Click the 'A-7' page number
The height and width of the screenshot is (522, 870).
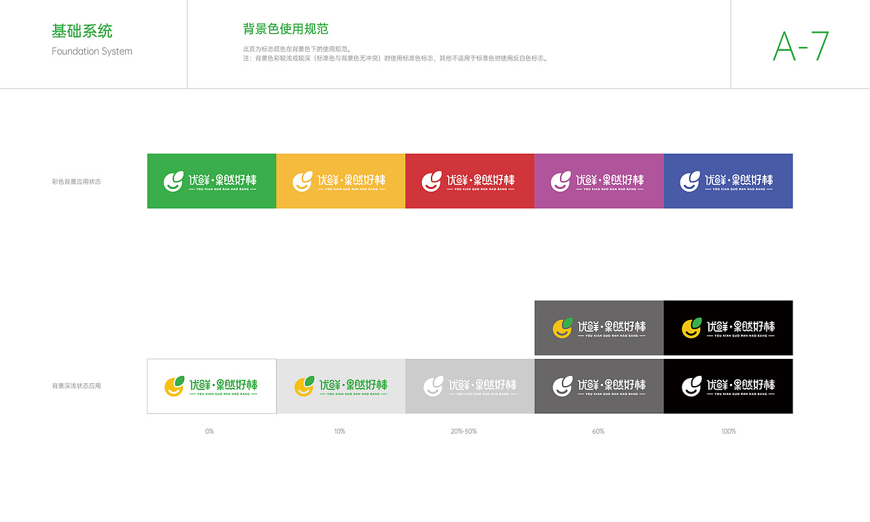pos(801,46)
